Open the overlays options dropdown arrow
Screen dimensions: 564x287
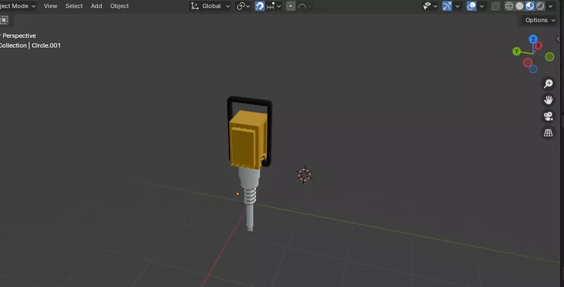click(482, 6)
